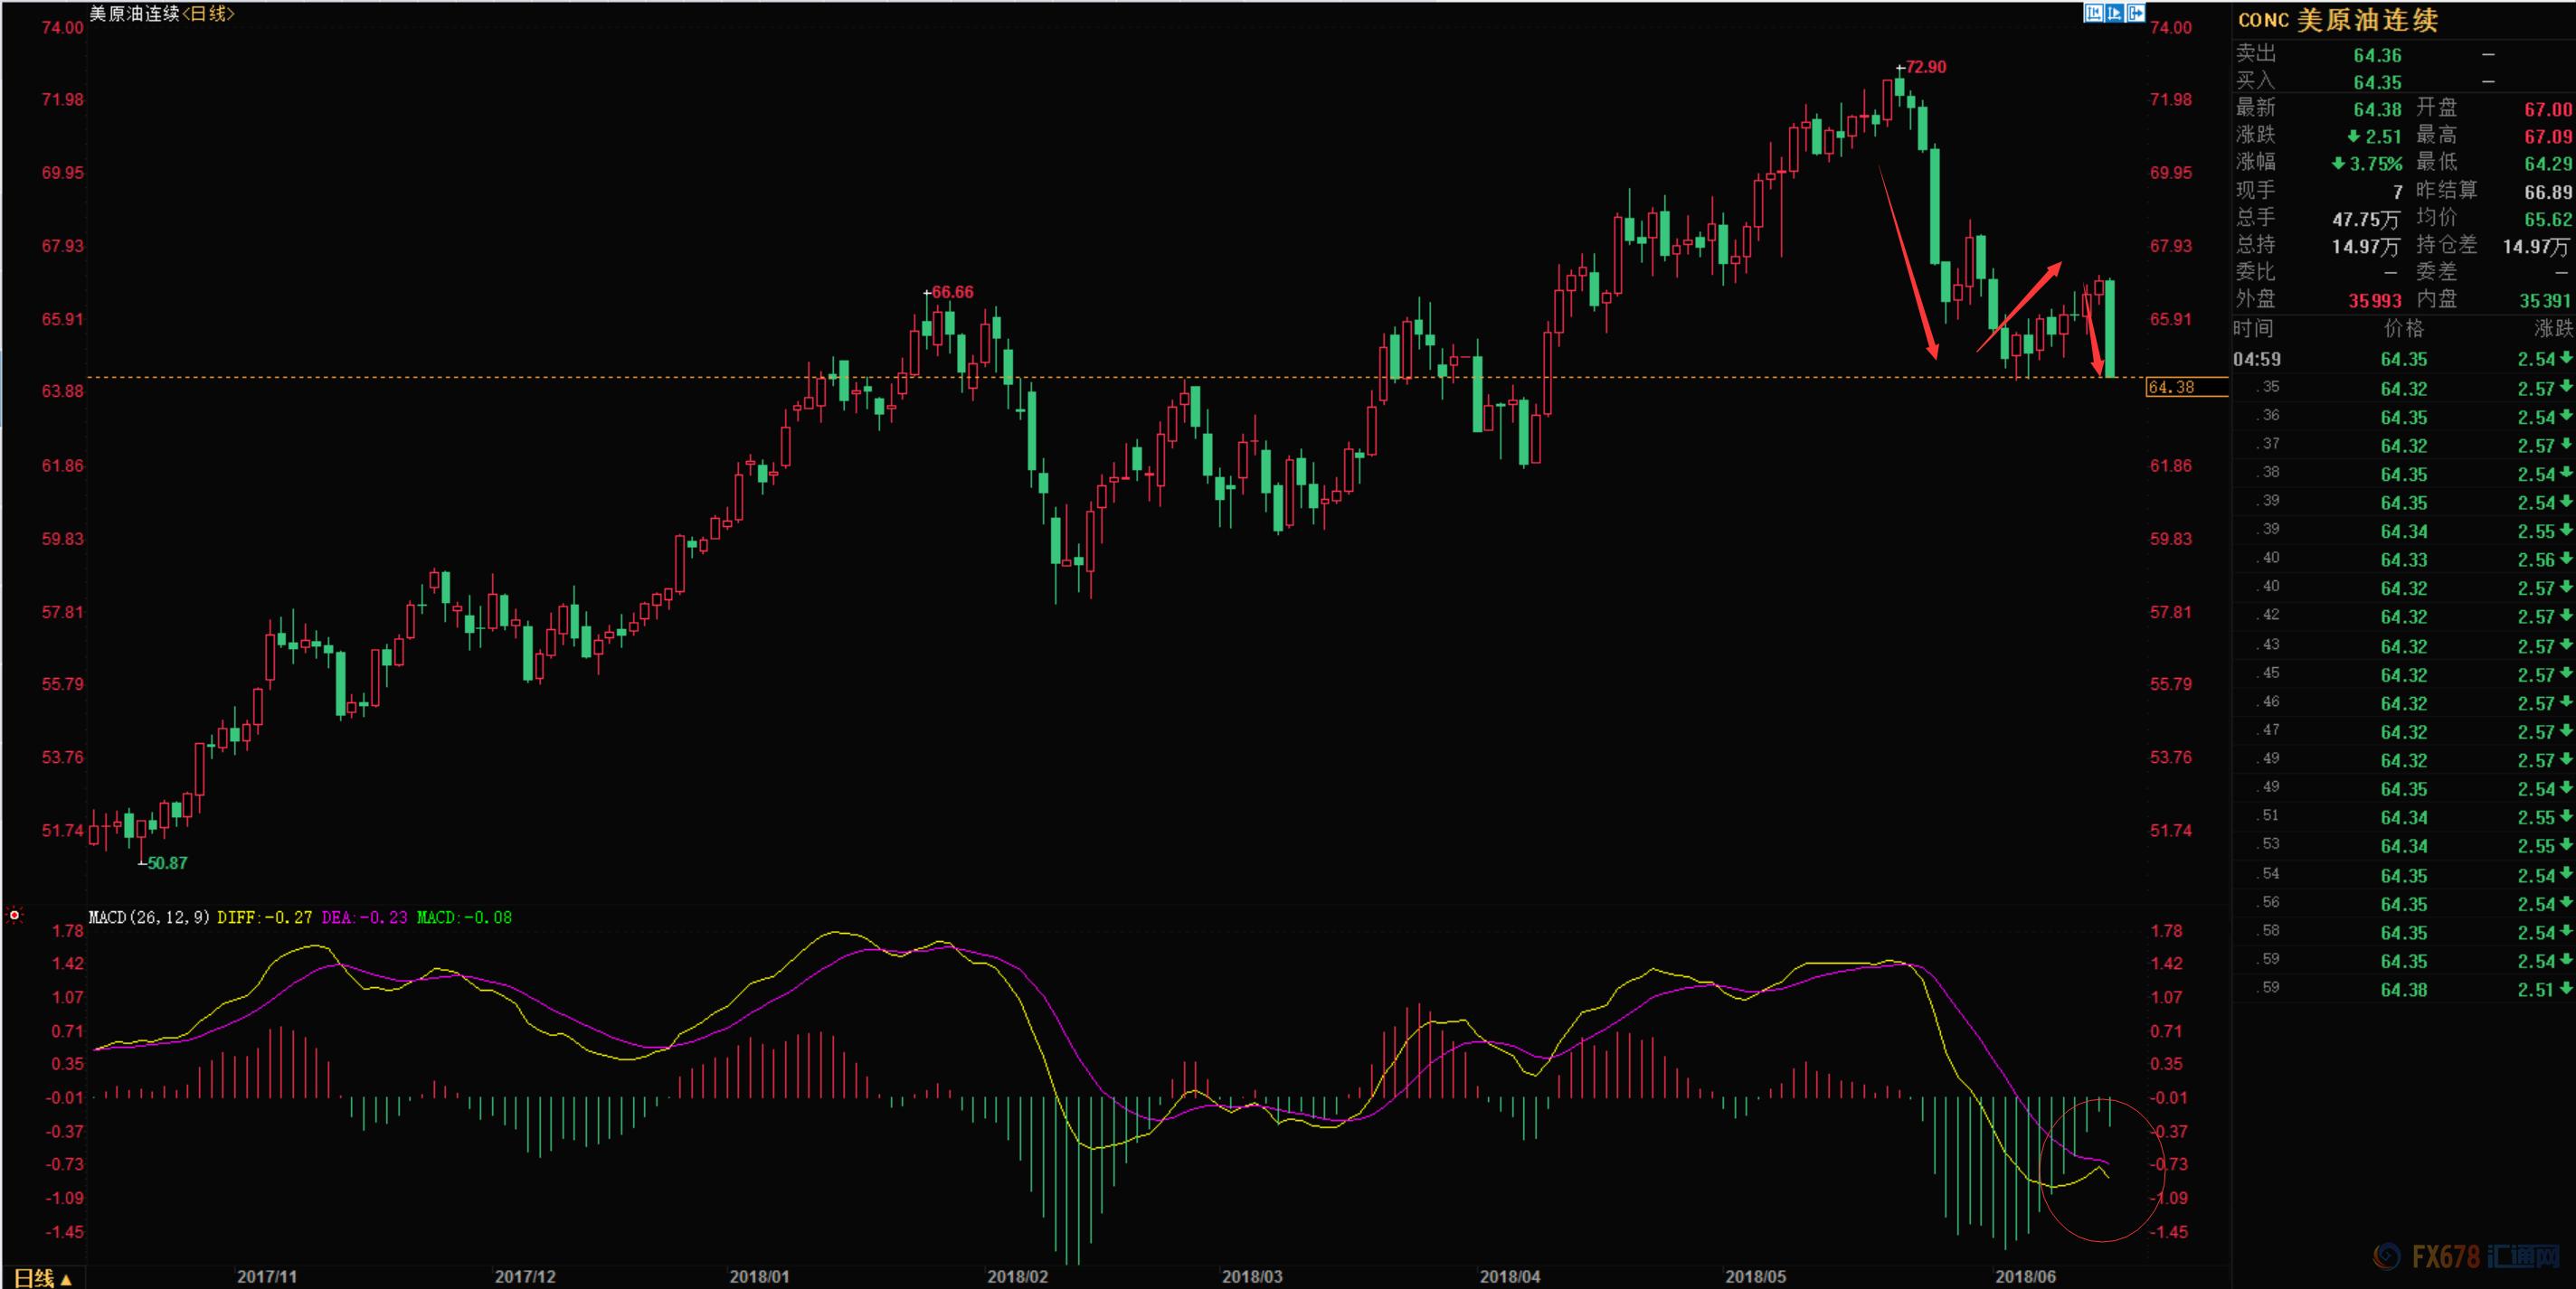Click the green down arrow beside 涨幅 3.75%

[x=2339, y=163]
